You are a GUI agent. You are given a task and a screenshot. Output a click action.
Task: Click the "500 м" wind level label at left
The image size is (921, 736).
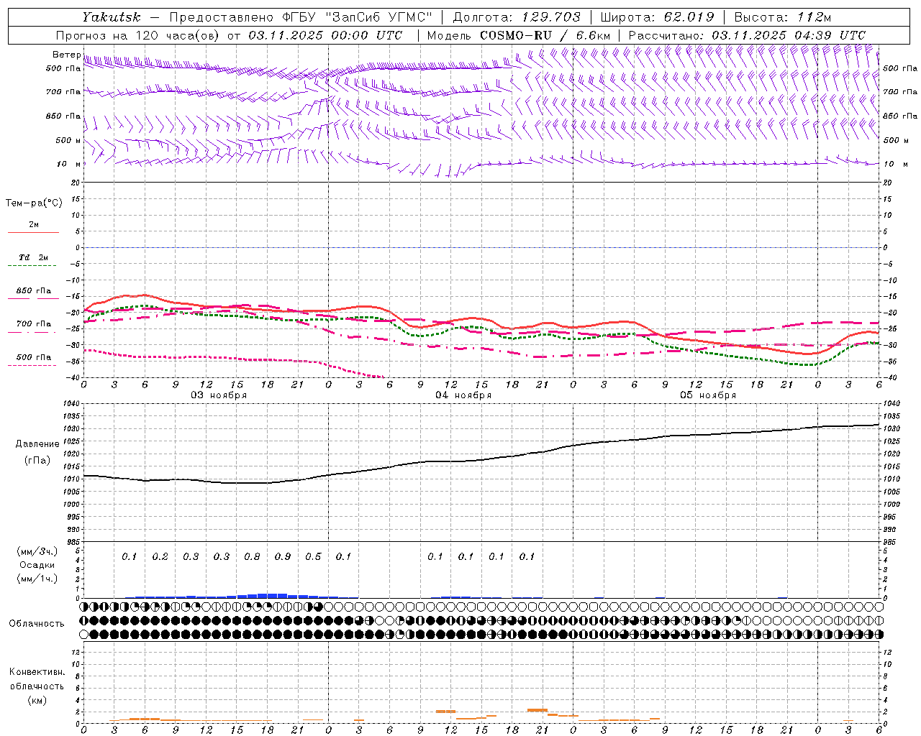click(68, 140)
